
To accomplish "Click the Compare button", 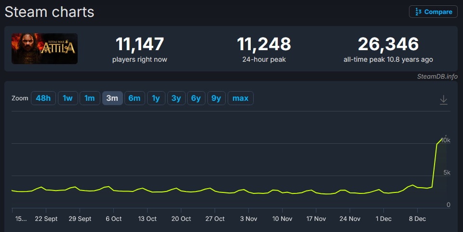I will pos(433,12).
